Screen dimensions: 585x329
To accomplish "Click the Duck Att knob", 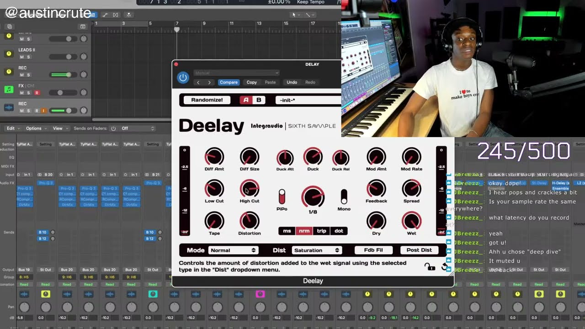I will coord(285,158).
